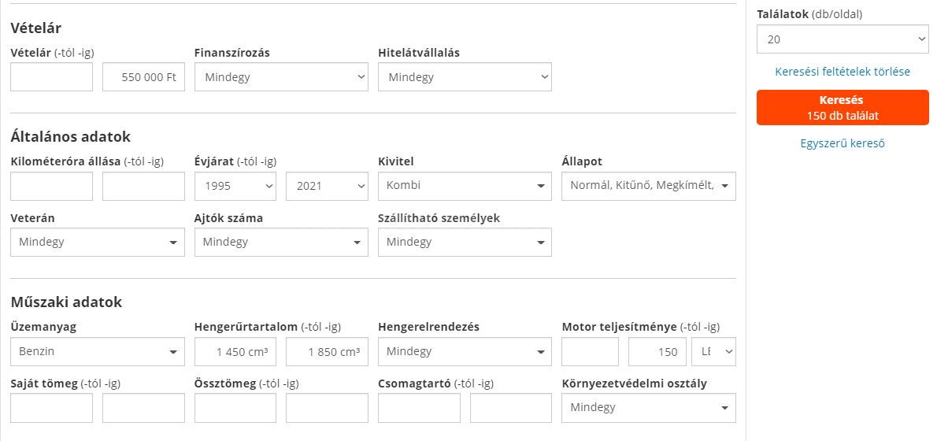Open the Állapot condition dropdown

[x=648, y=186]
